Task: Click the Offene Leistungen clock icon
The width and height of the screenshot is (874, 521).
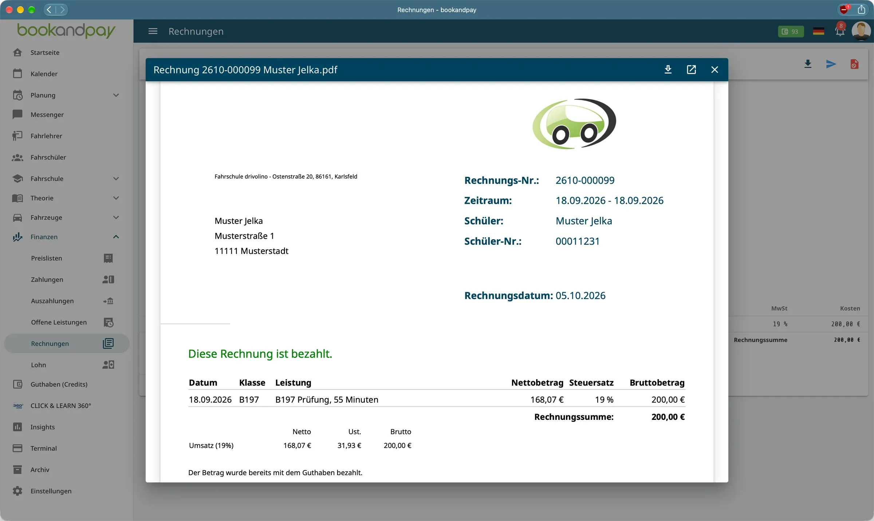Action: (108, 322)
